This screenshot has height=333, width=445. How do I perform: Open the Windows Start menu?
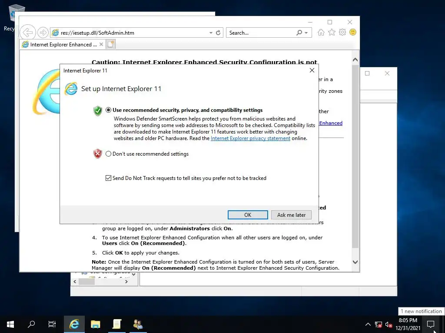pyautogui.click(x=10, y=324)
